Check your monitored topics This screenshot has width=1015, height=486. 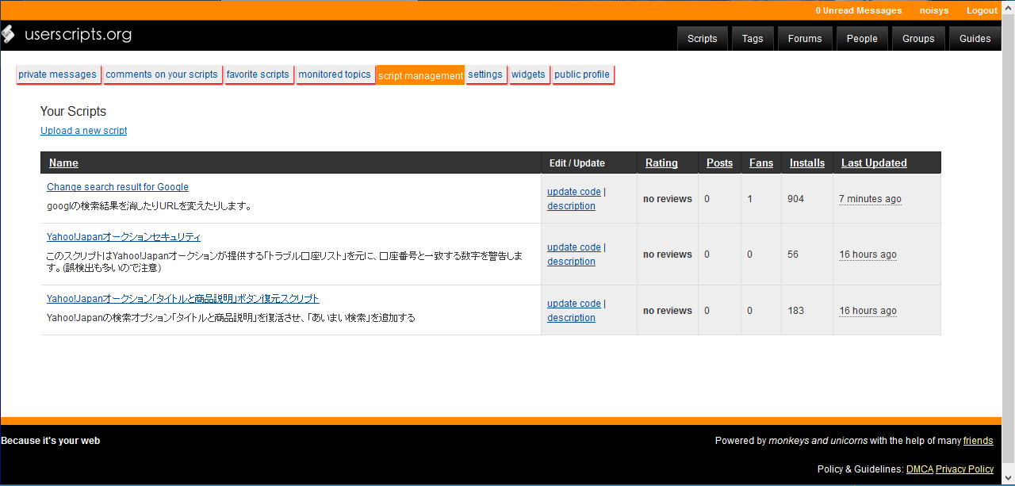click(x=335, y=74)
